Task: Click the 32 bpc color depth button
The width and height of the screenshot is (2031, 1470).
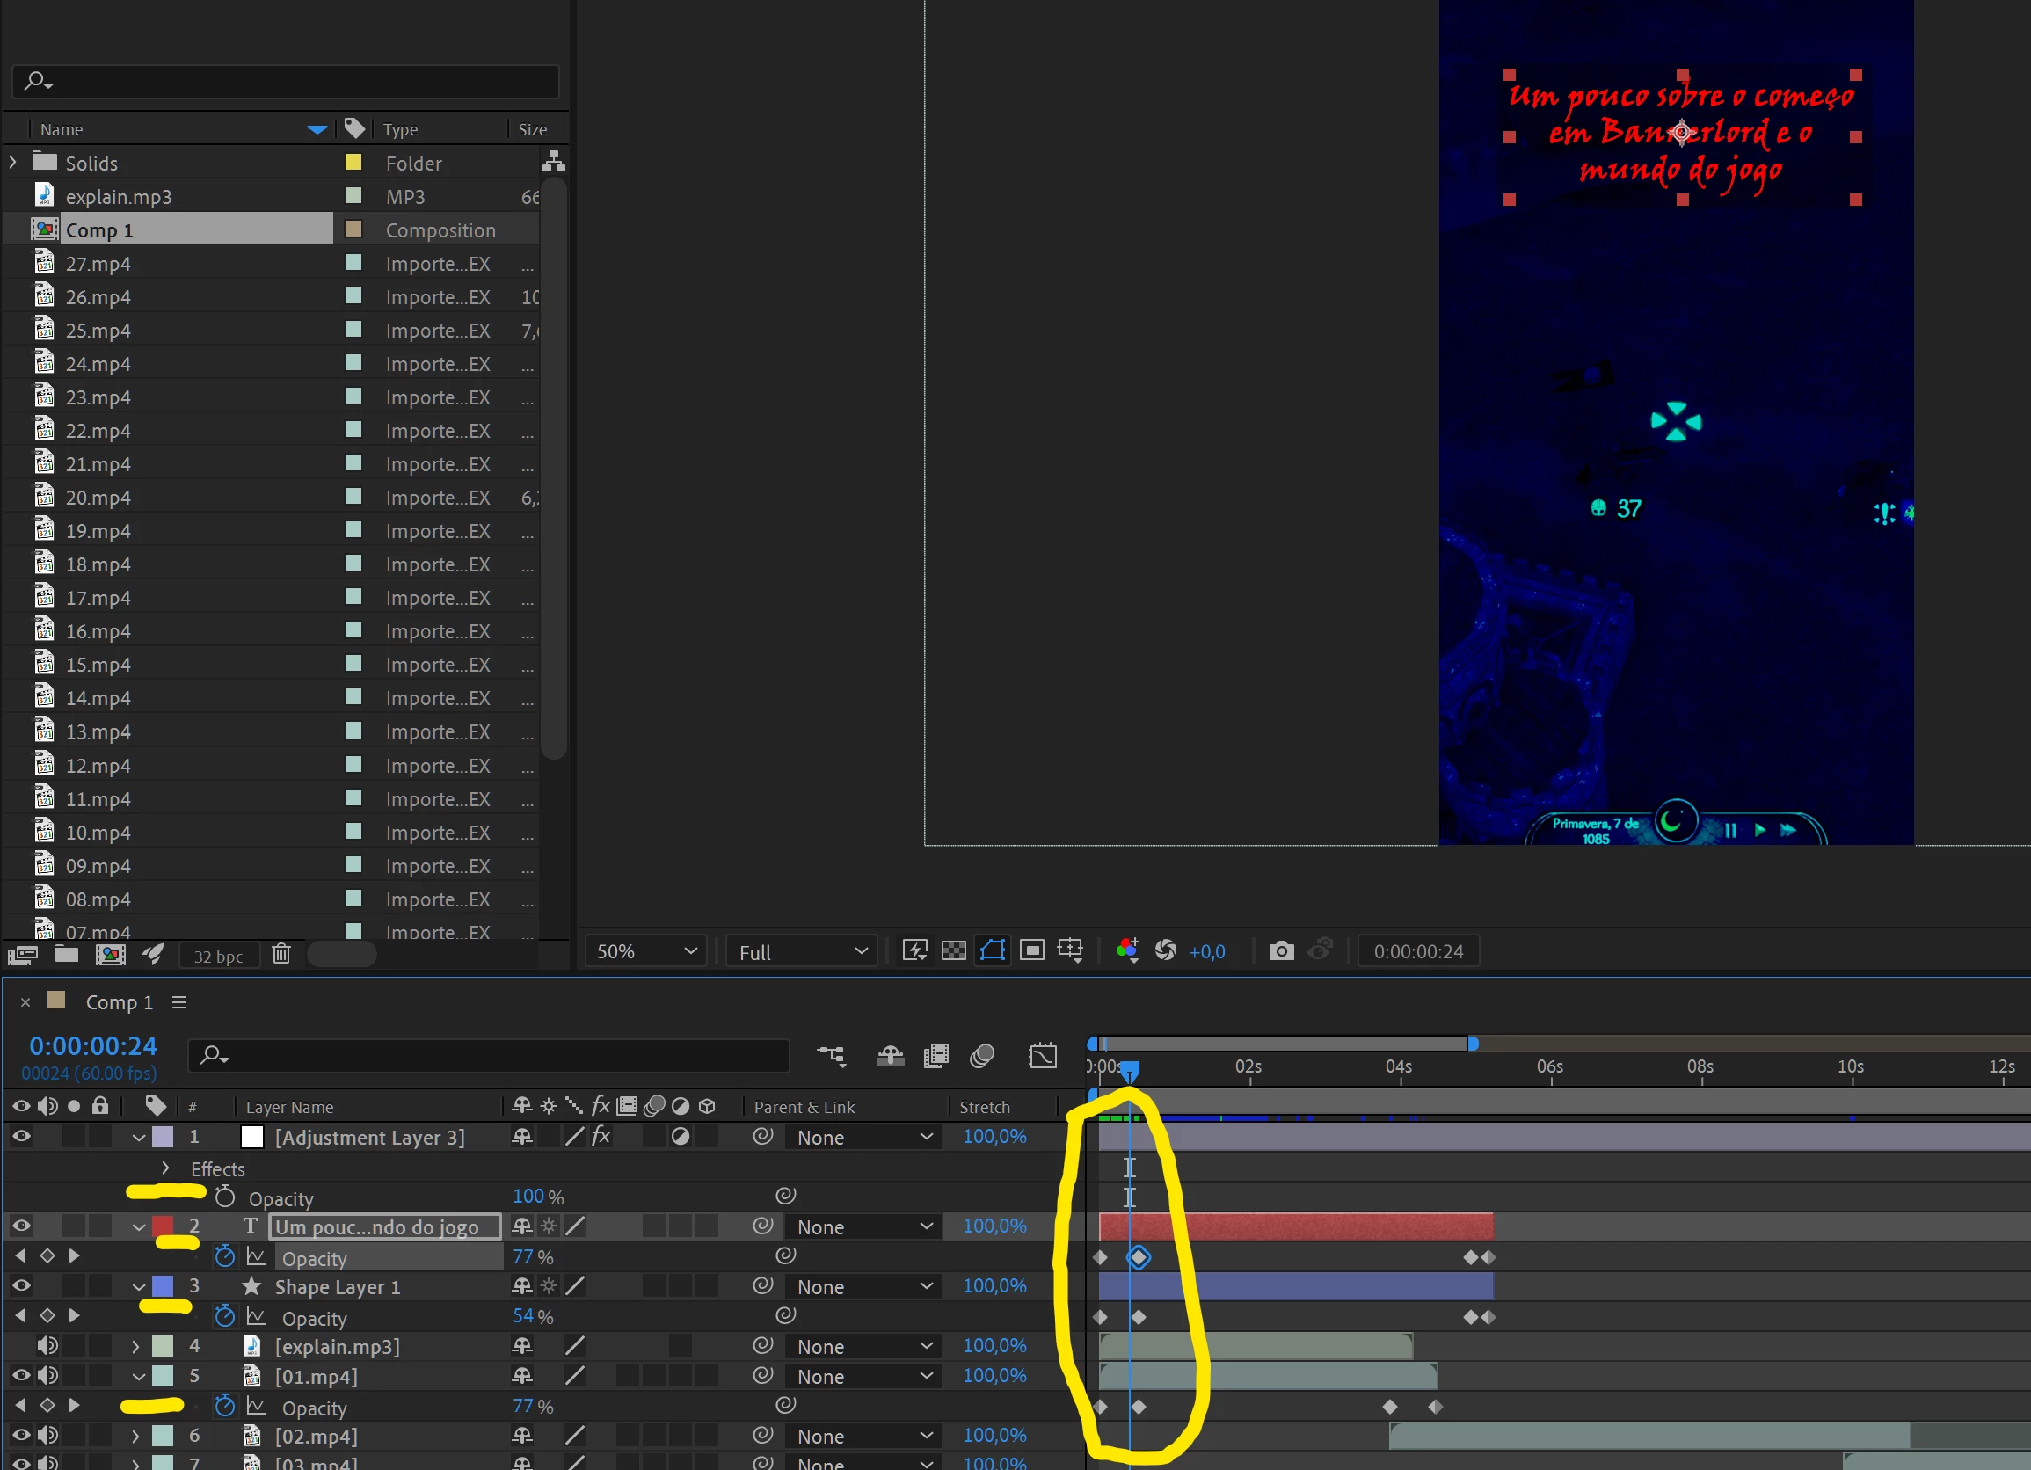Action: [219, 957]
